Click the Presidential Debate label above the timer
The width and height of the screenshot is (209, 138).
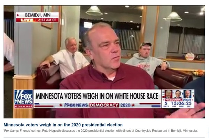coord(178,100)
